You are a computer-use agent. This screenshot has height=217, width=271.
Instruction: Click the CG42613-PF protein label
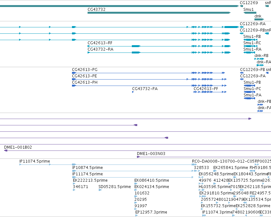coord(206,89)
